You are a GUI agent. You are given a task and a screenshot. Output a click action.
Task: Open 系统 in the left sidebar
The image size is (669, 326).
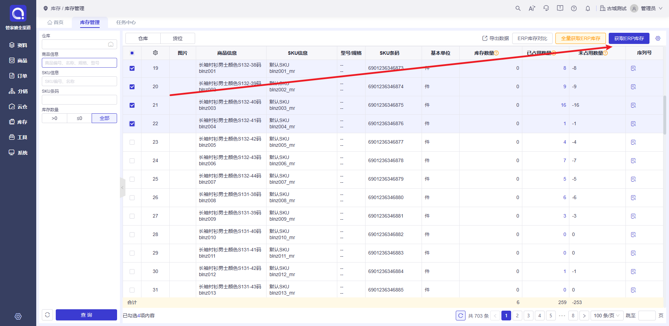click(18, 152)
